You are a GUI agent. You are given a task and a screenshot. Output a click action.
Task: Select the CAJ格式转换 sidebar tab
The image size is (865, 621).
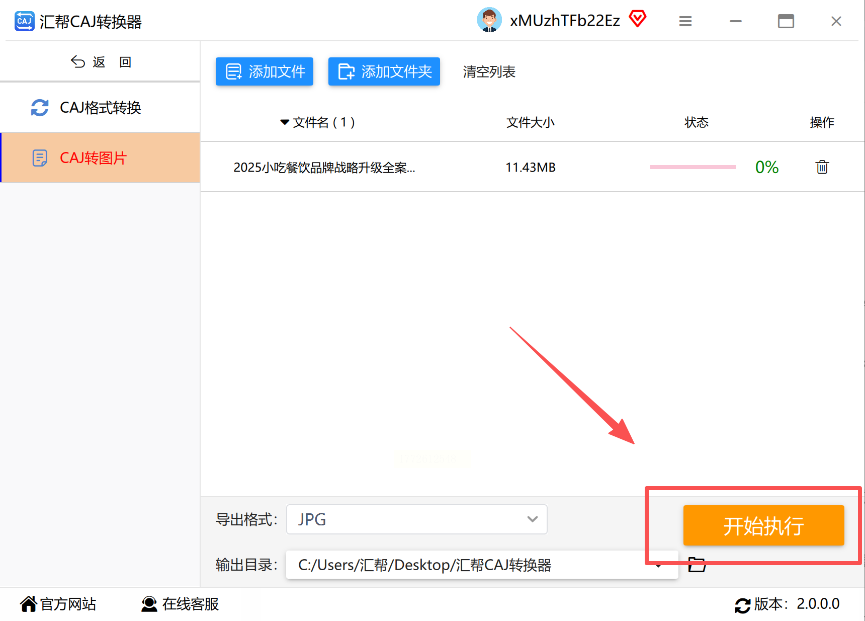point(100,107)
